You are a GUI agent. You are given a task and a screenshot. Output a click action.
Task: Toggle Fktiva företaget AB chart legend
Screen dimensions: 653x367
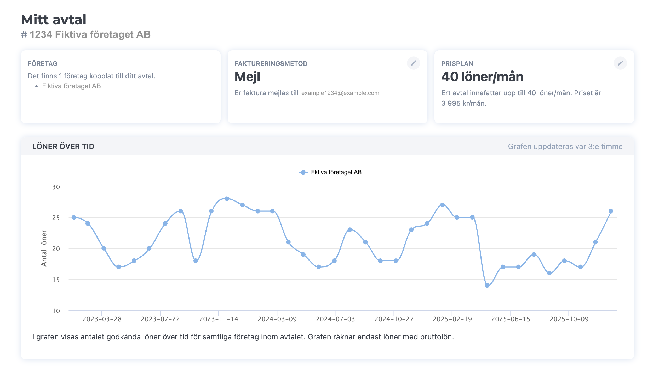click(x=330, y=172)
